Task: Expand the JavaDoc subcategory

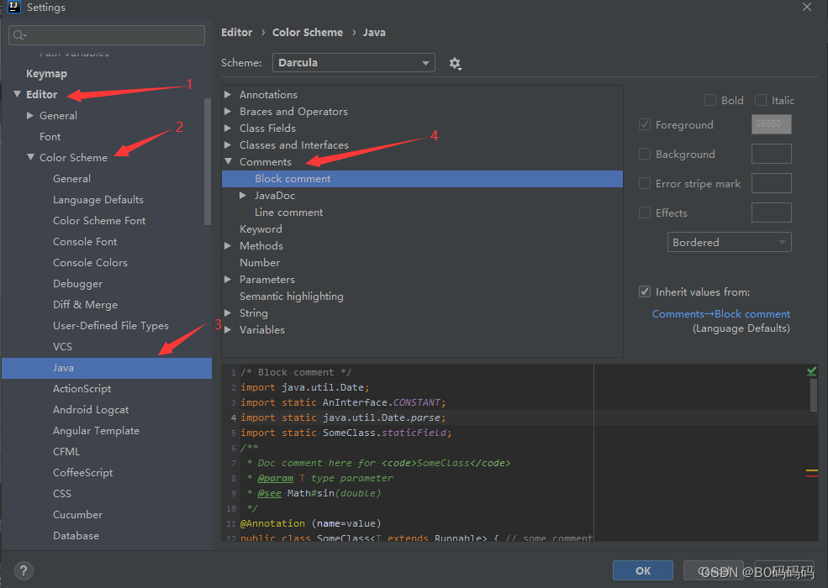Action: click(x=243, y=195)
